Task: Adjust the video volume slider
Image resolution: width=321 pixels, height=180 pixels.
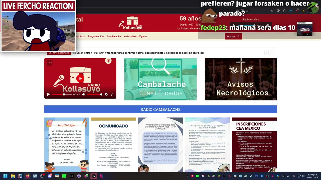Action: point(95,94)
